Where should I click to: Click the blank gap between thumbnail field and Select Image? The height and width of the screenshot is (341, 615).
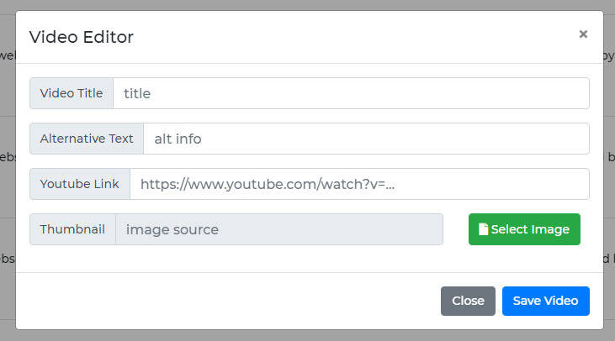[456, 229]
